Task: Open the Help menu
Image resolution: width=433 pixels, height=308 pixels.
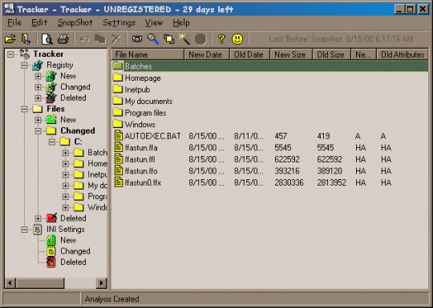Action: (x=181, y=22)
